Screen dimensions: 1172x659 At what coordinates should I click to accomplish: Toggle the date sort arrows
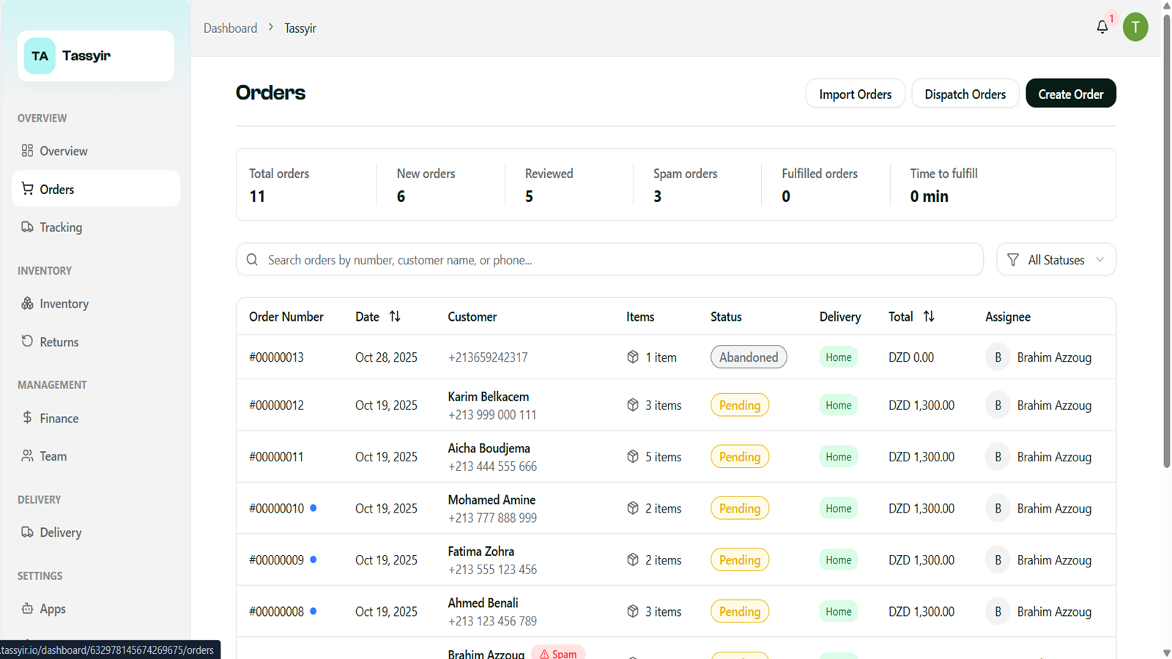tap(395, 316)
